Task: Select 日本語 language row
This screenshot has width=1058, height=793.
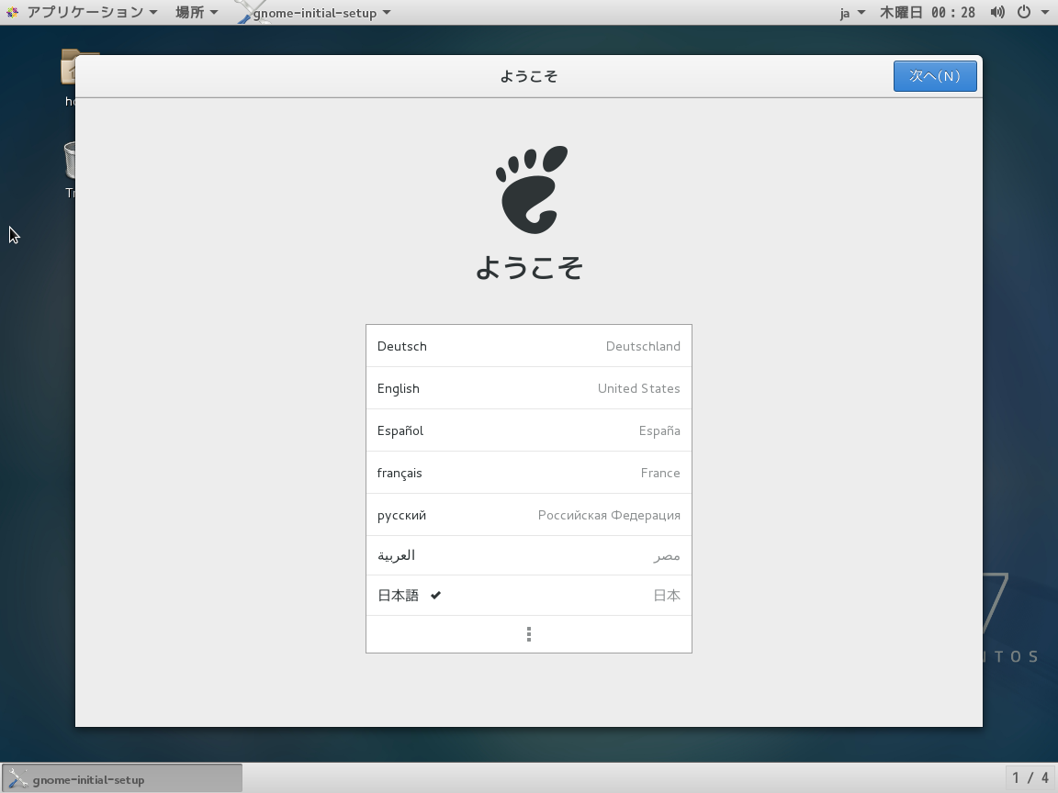Action: coord(529,596)
